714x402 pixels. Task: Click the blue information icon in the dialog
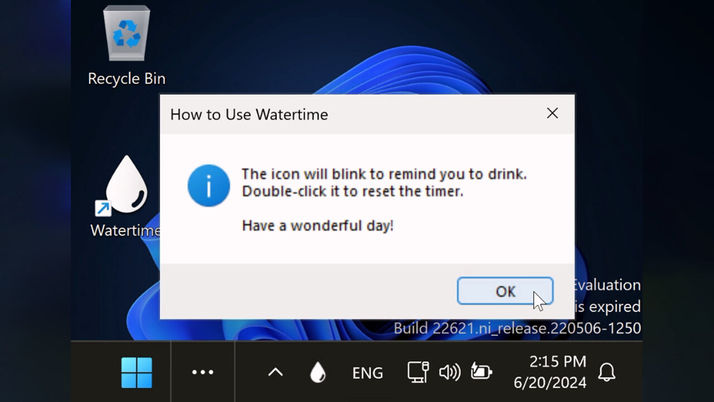pos(209,186)
